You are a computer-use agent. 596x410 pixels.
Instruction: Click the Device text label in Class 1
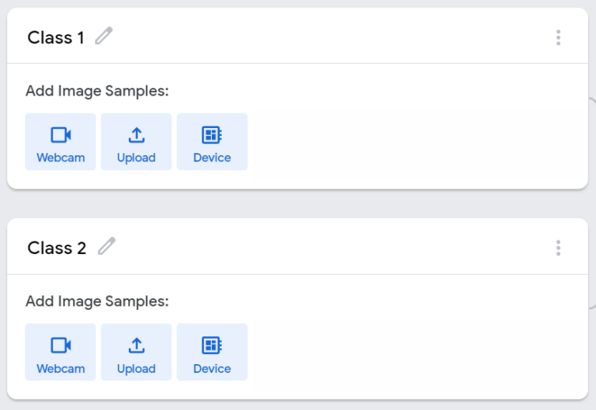[x=212, y=158]
